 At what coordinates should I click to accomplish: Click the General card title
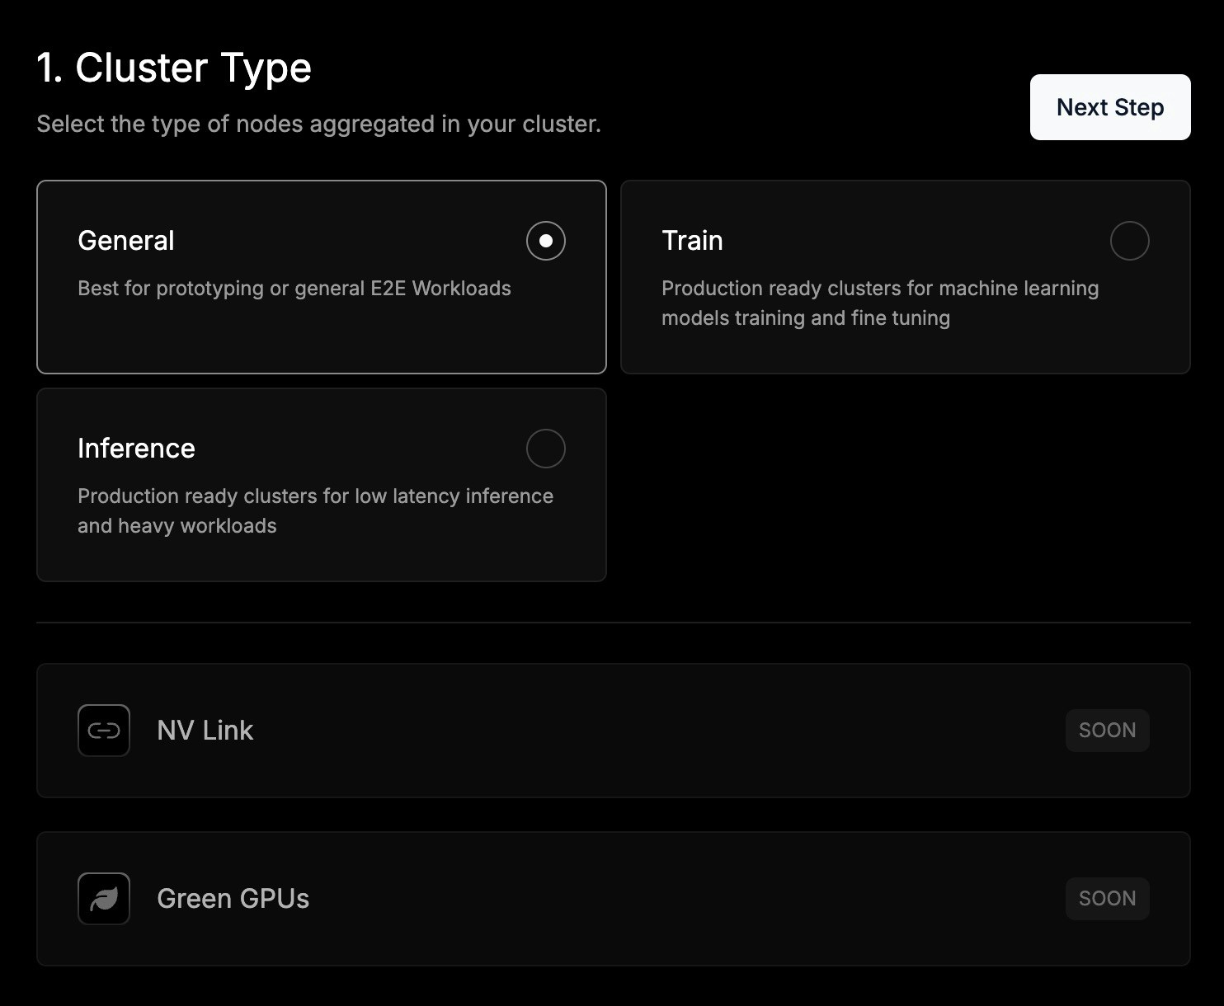[126, 241]
